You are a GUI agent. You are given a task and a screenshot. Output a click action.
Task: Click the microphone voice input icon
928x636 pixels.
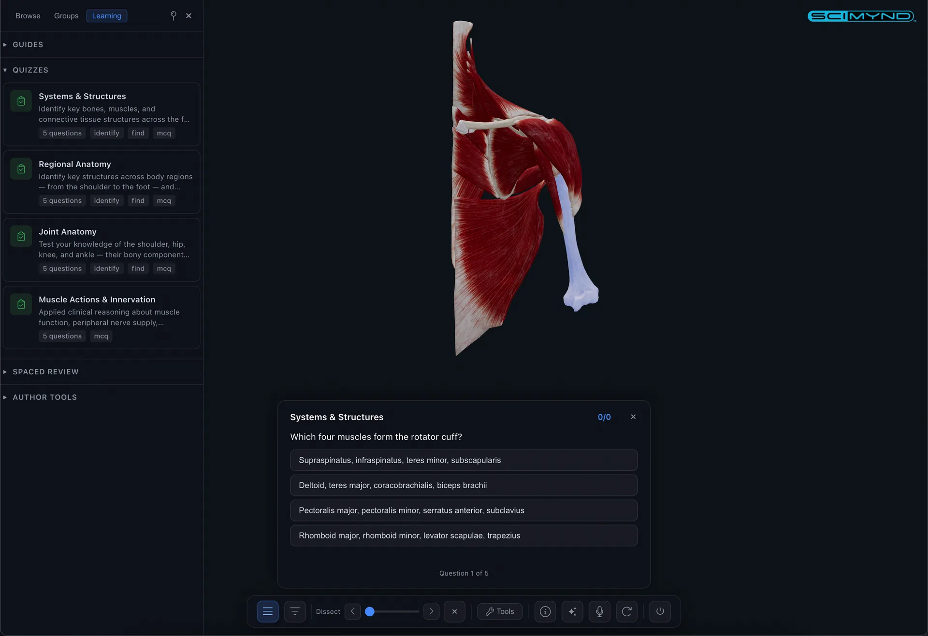pyautogui.click(x=599, y=611)
